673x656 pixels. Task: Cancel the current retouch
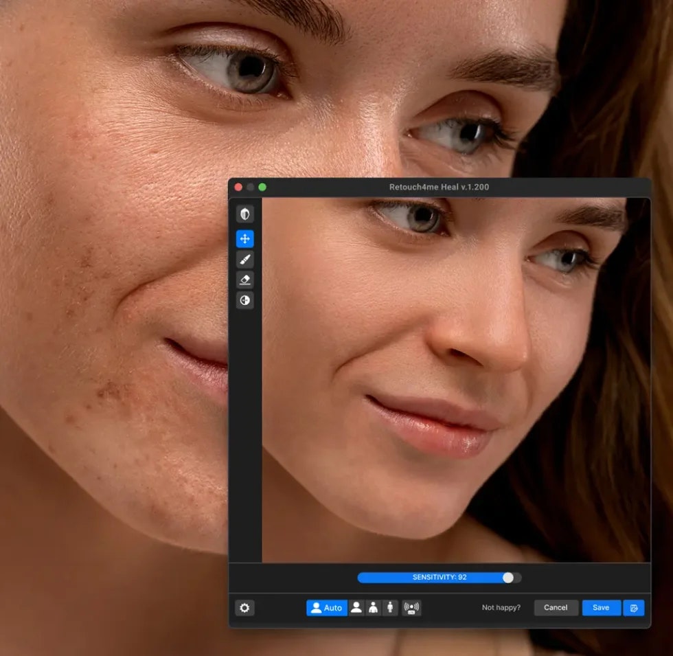pyautogui.click(x=556, y=607)
